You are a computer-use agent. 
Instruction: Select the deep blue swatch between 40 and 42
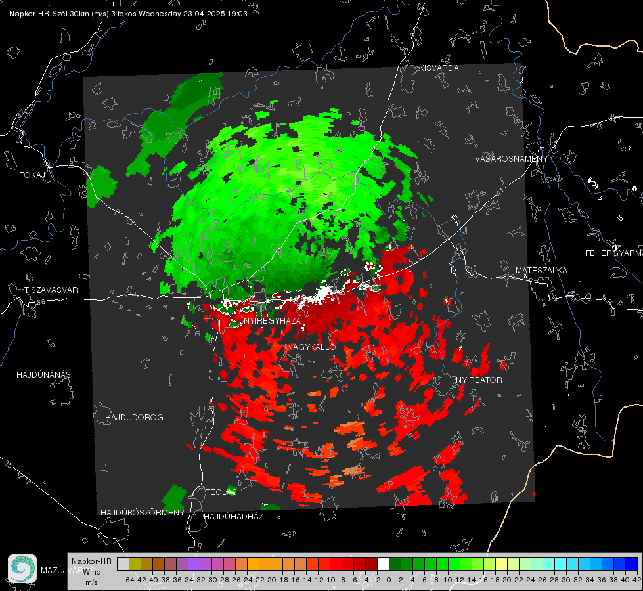tap(631, 563)
